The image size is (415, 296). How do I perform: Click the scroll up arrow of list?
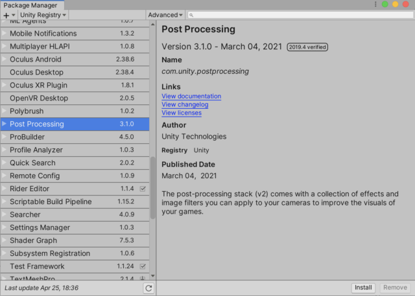[x=153, y=25]
